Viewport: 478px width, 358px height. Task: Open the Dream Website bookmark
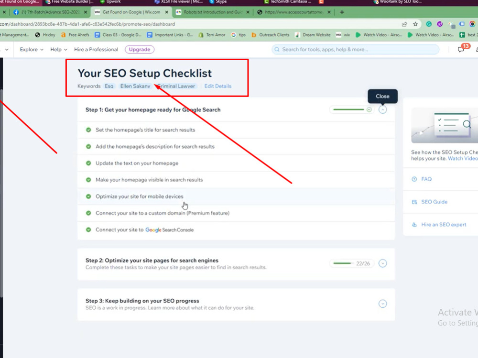coord(313,35)
